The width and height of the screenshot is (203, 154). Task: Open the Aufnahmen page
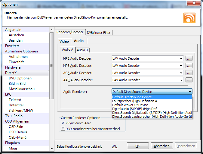tap(26, 57)
